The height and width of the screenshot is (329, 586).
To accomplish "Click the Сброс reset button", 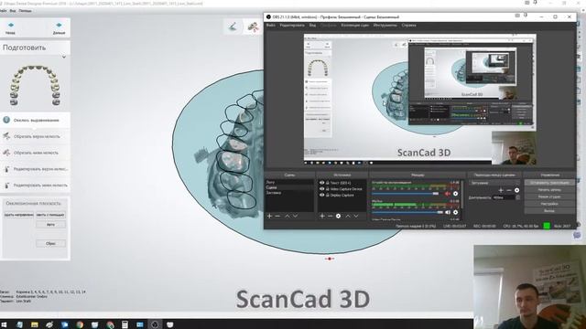I will [x=51, y=244].
